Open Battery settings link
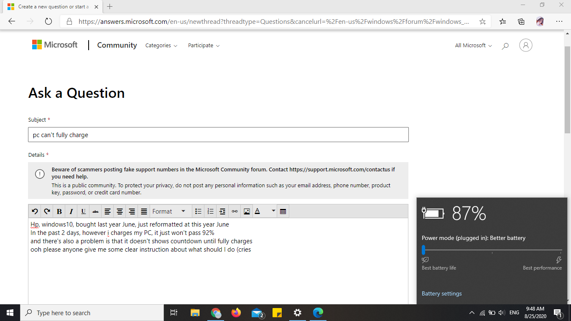This screenshot has width=571, height=321. pyautogui.click(x=442, y=293)
